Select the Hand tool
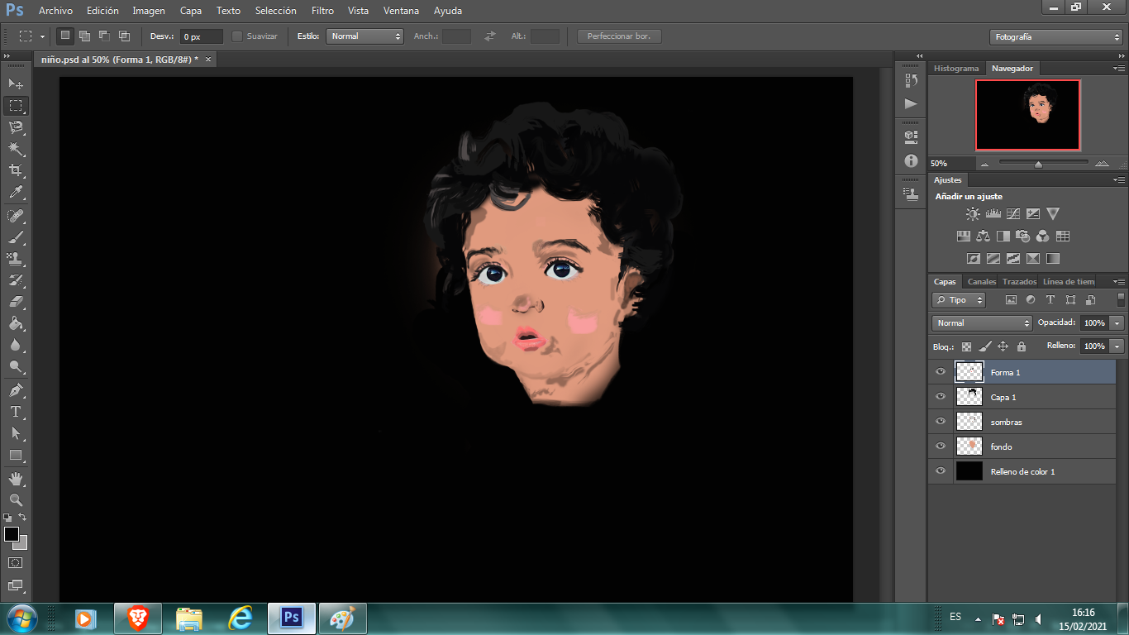 click(x=16, y=479)
